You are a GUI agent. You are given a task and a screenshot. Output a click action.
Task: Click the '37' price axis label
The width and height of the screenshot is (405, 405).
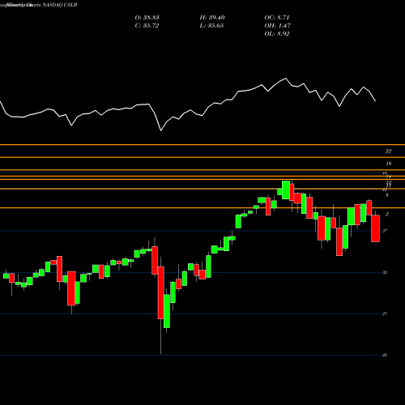[x=385, y=231]
